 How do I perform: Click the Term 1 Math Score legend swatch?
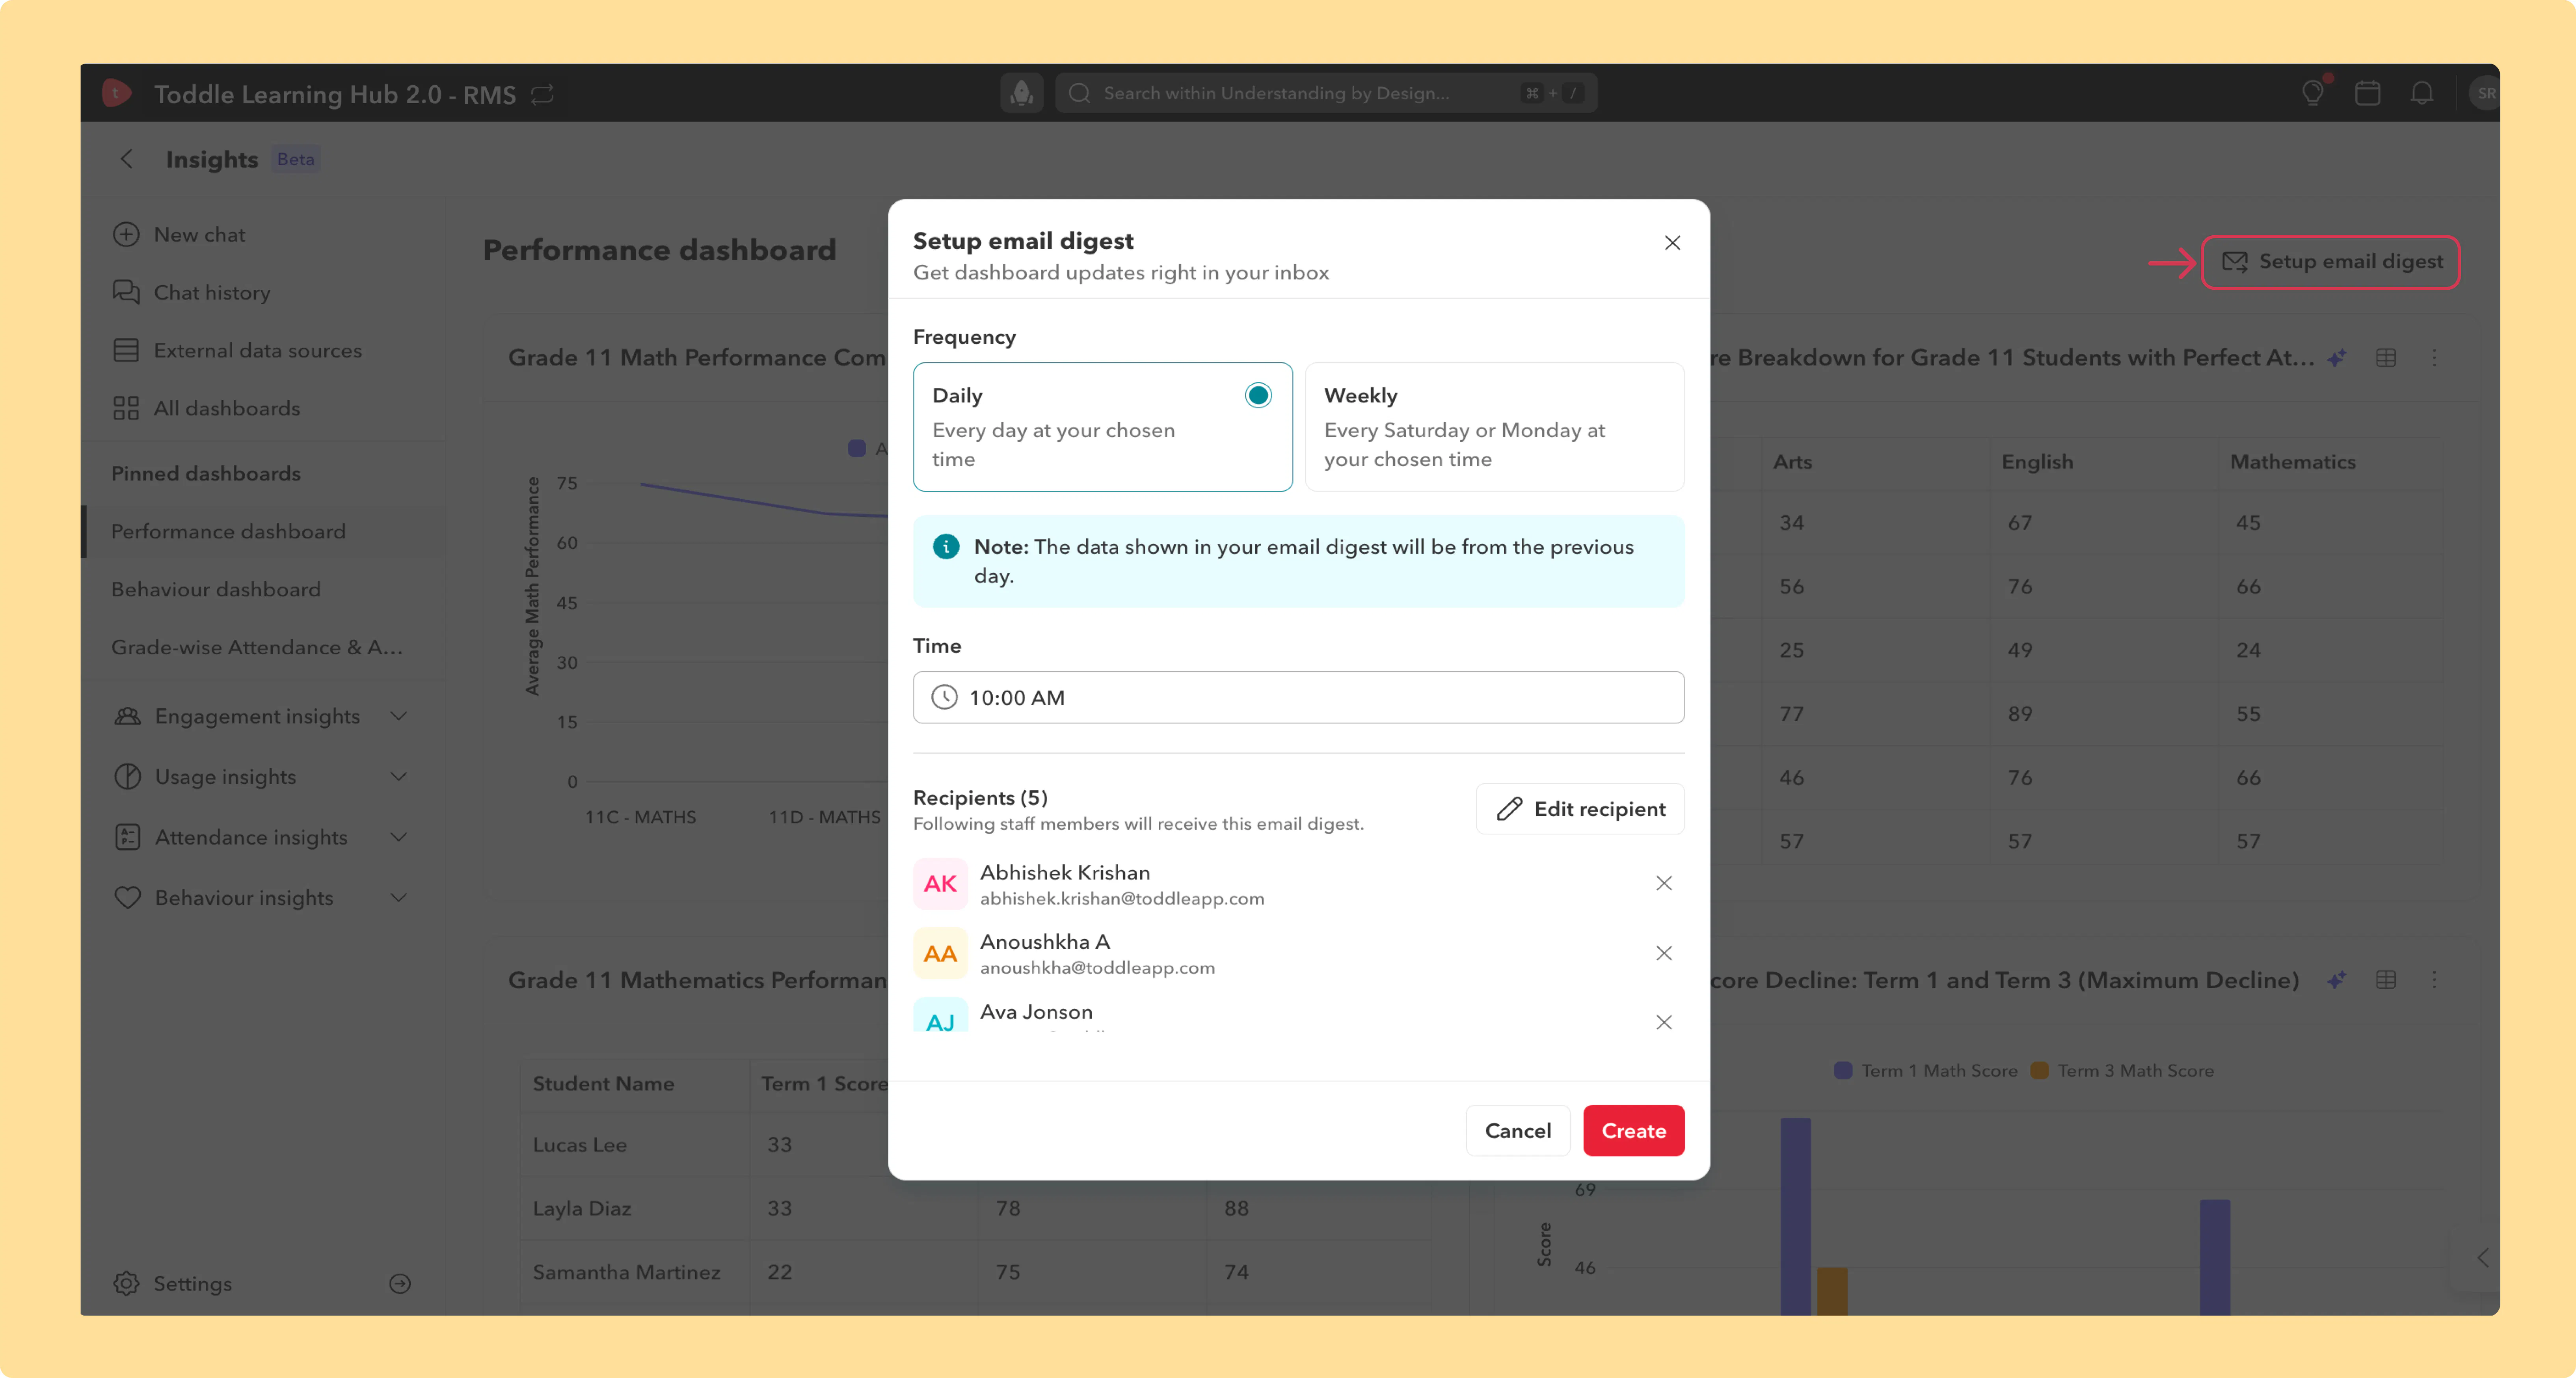tap(1843, 1071)
